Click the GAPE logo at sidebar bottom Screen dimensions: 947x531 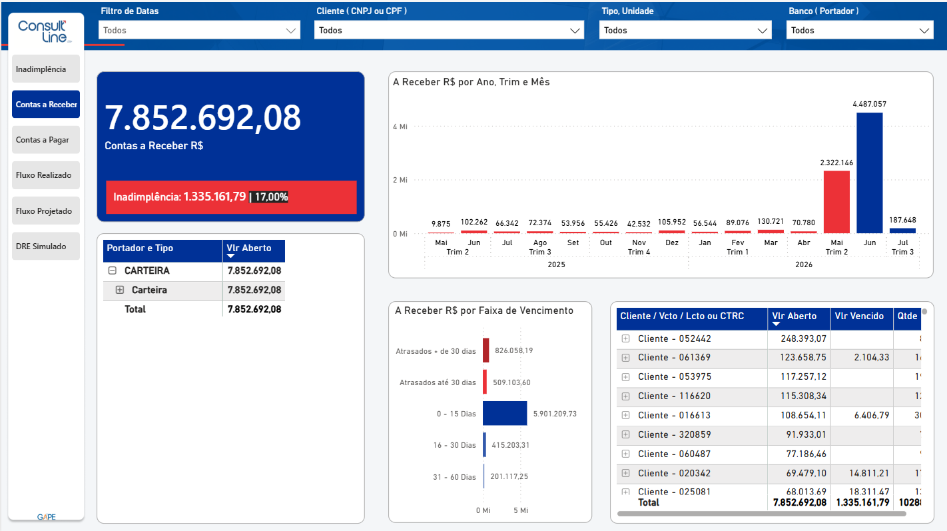click(46, 517)
